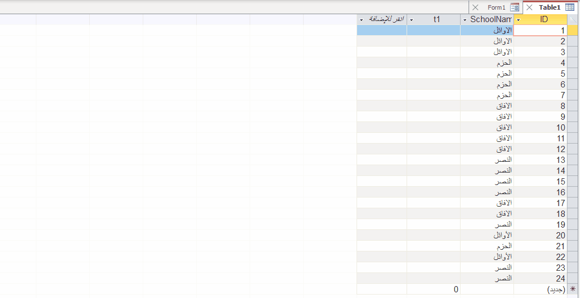The width and height of the screenshot is (580, 298).
Task: Open the ID column filter dropdown arrow
Action: coord(518,20)
